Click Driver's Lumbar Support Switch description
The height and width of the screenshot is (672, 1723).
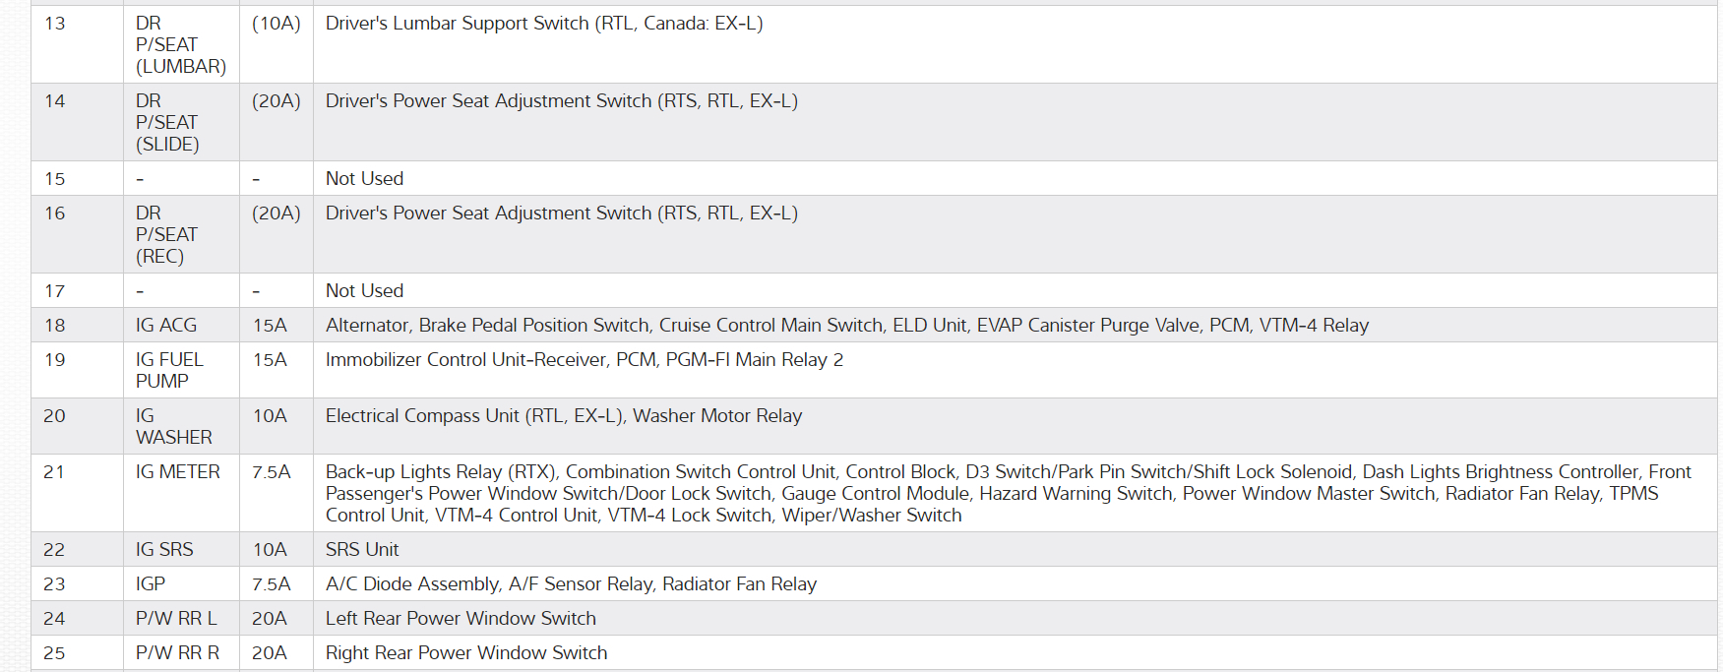(543, 24)
